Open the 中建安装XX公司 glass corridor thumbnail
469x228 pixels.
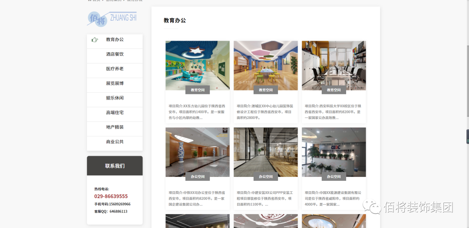266,152
